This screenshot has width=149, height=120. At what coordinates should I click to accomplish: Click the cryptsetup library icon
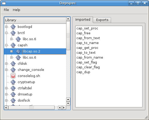[x=13, y=82]
